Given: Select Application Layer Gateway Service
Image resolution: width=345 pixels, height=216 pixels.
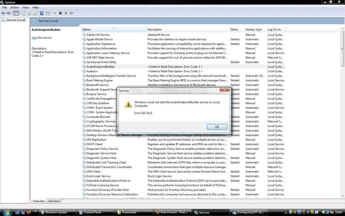Looking at the screenshot, I should [108, 53].
